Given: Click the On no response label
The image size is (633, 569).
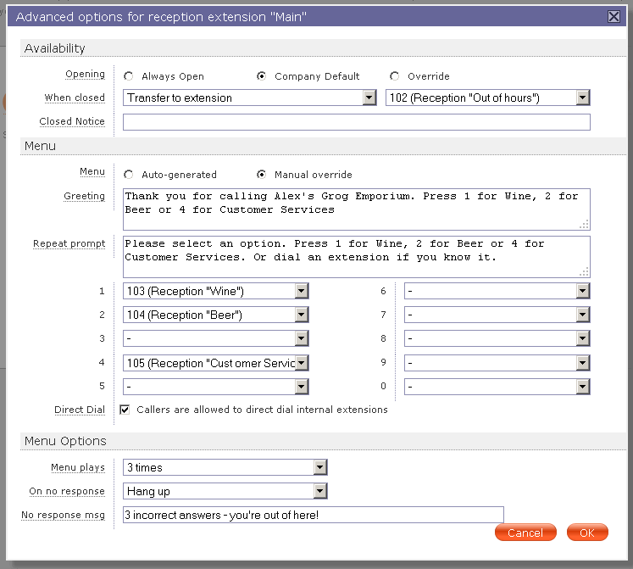Looking at the screenshot, I should coord(67,492).
